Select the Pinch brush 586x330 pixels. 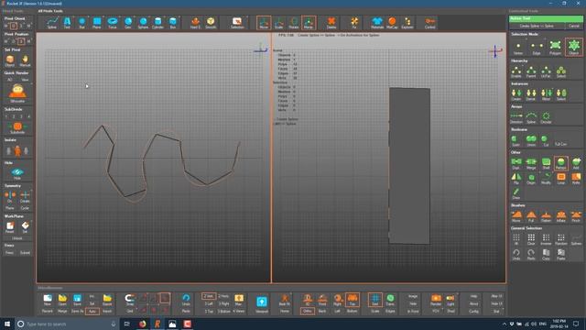[576, 216]
